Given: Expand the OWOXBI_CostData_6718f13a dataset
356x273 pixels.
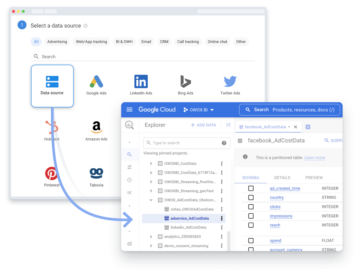Looking at the screenshot, I should 151,173.
